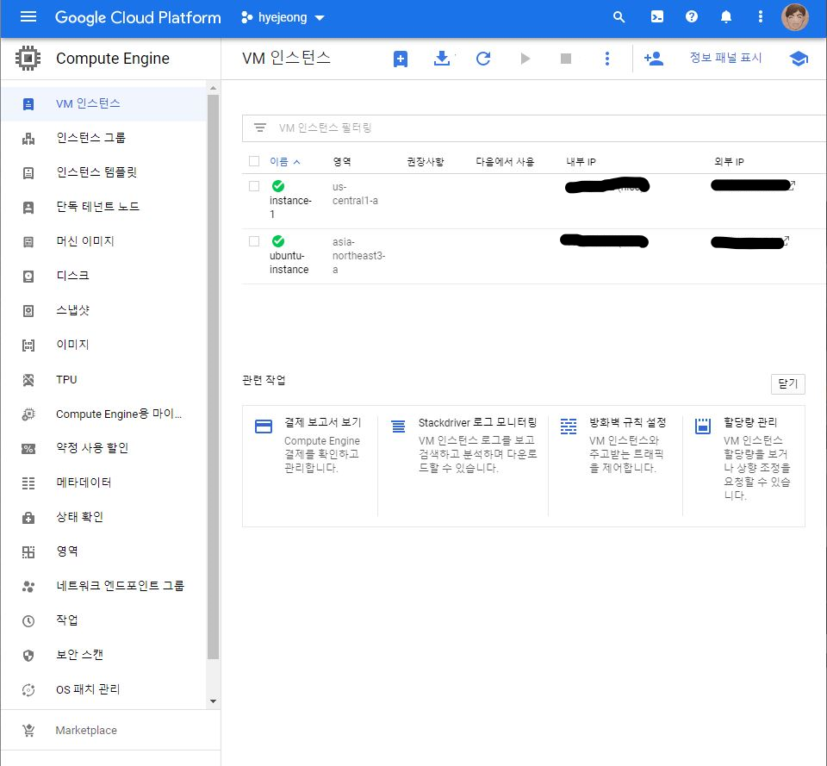Click ubuntu-instance external IP open icon
The image size is (827, 766).
[786, 240]
